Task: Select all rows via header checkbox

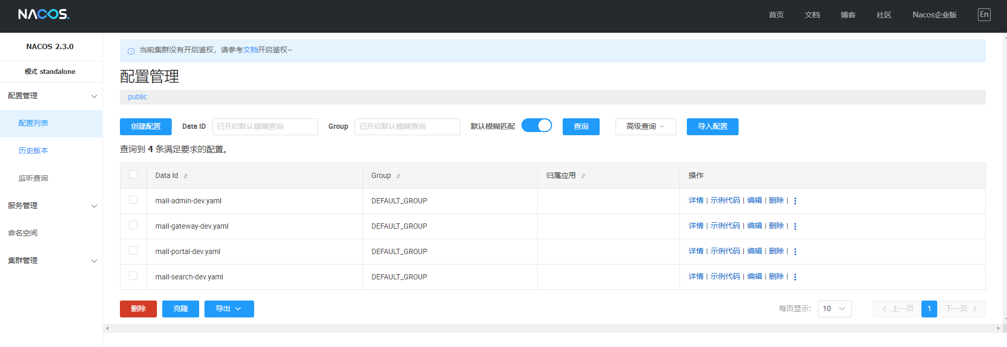Action: (133, 174)
